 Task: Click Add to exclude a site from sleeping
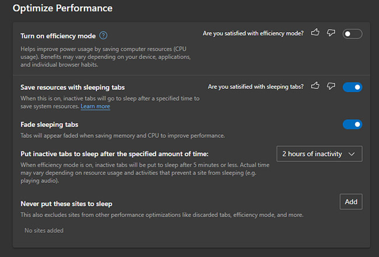click(x=350, y=202)
